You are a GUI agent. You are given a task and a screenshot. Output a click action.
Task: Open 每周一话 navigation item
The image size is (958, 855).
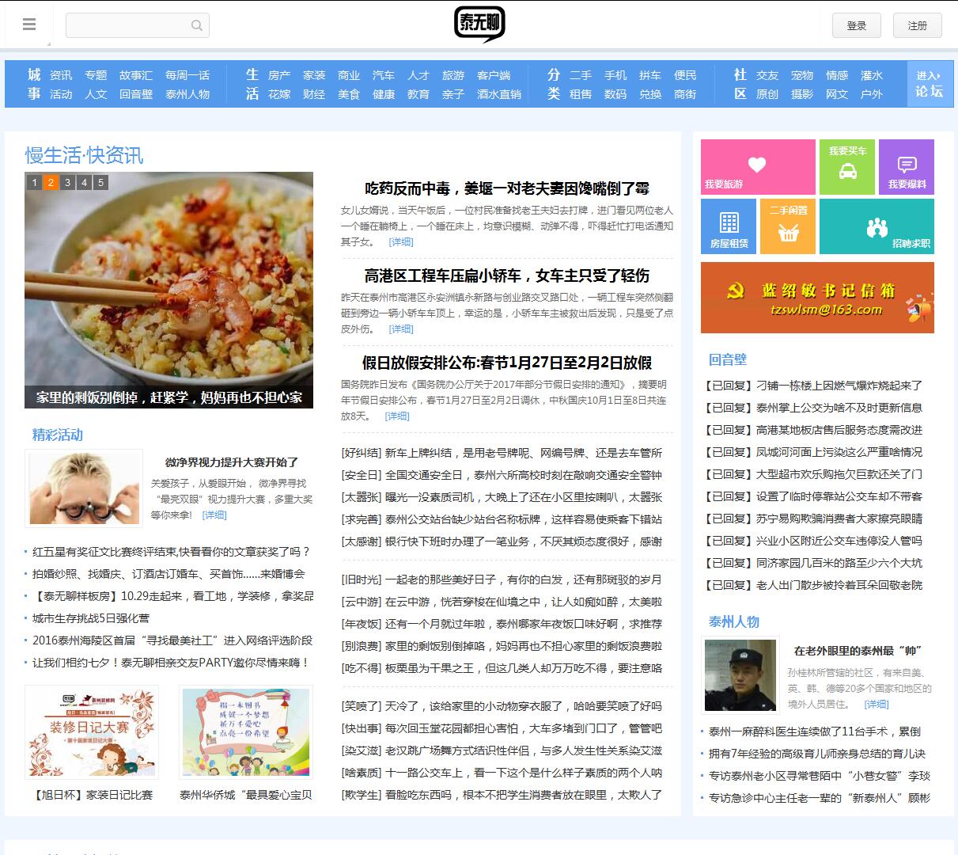click(187, 75)
